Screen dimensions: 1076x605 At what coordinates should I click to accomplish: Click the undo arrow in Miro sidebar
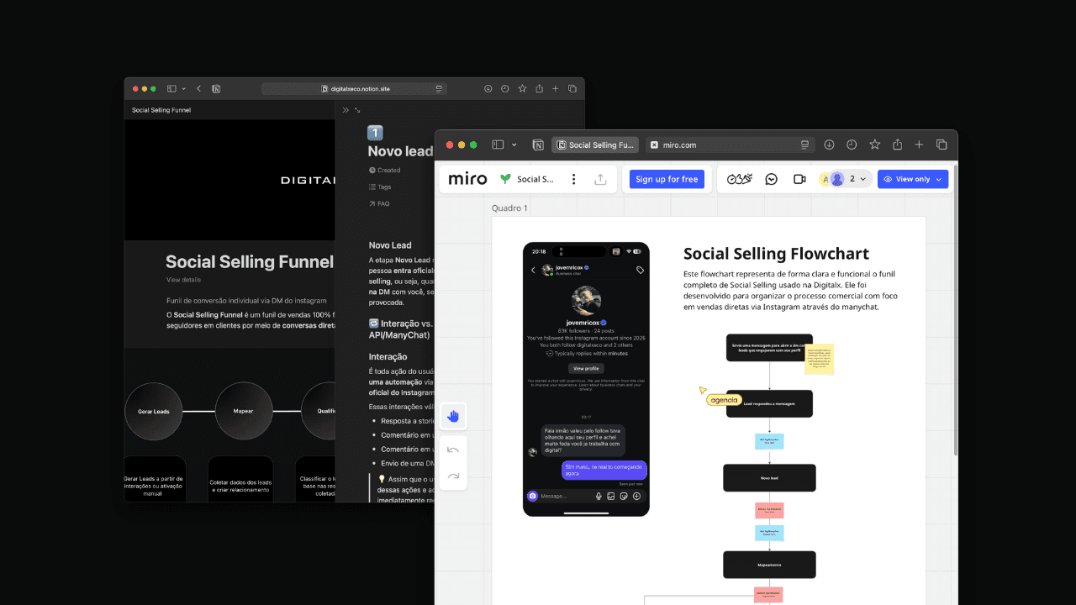pyautogui.click(x=453, y=450)
